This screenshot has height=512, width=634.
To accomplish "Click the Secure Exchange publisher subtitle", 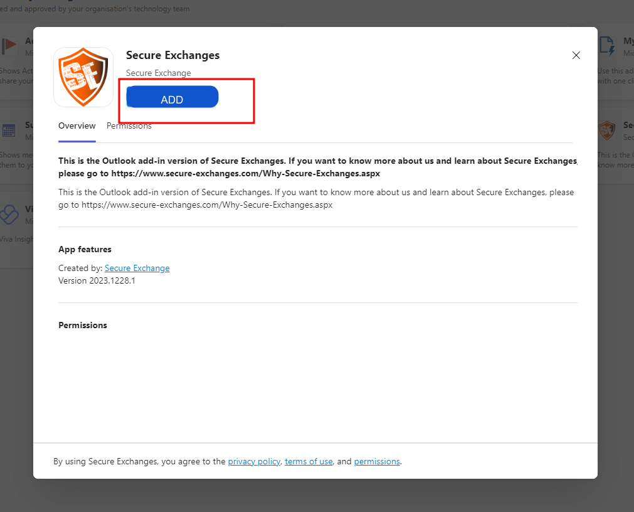I will pyautogui.click(x=159, y=73).
